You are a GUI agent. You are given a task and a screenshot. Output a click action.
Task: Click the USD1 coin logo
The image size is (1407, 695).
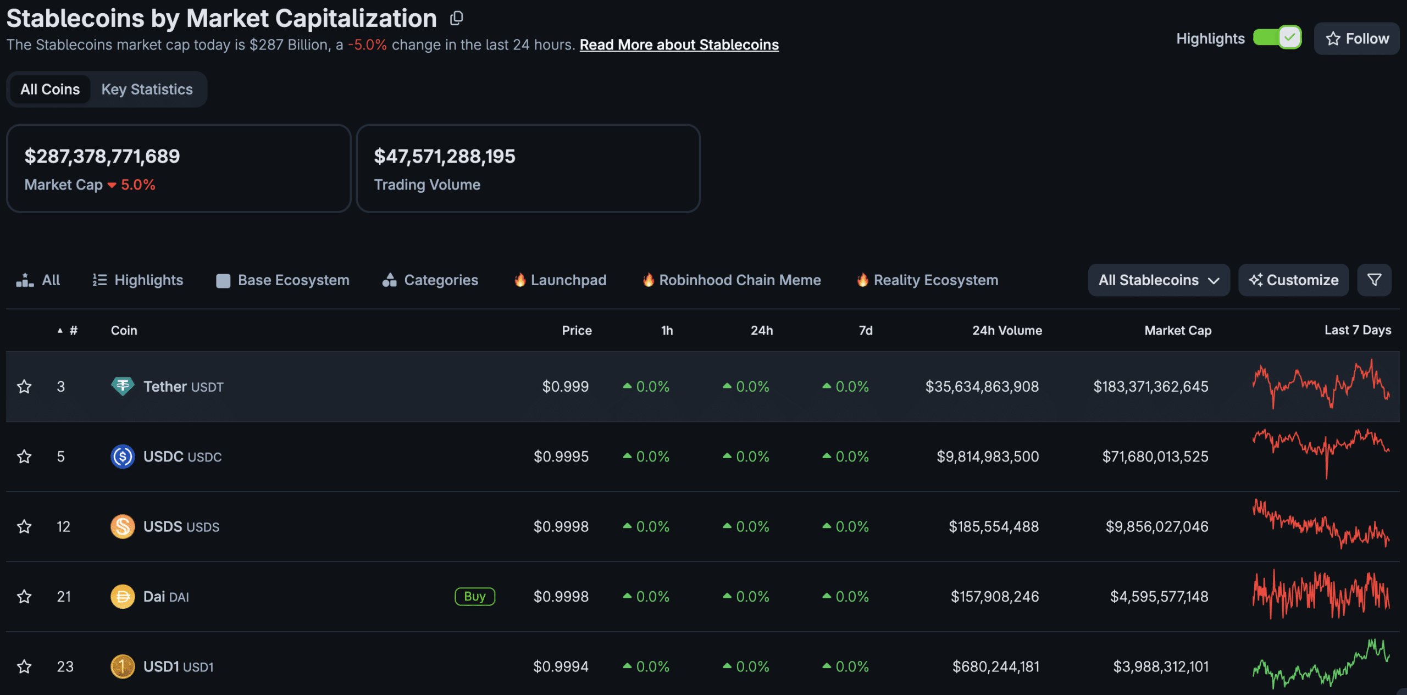coord(123,666)
